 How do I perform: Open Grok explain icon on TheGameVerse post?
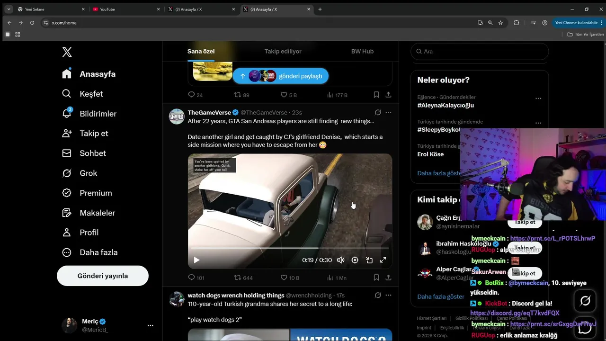tap(378, 112)
